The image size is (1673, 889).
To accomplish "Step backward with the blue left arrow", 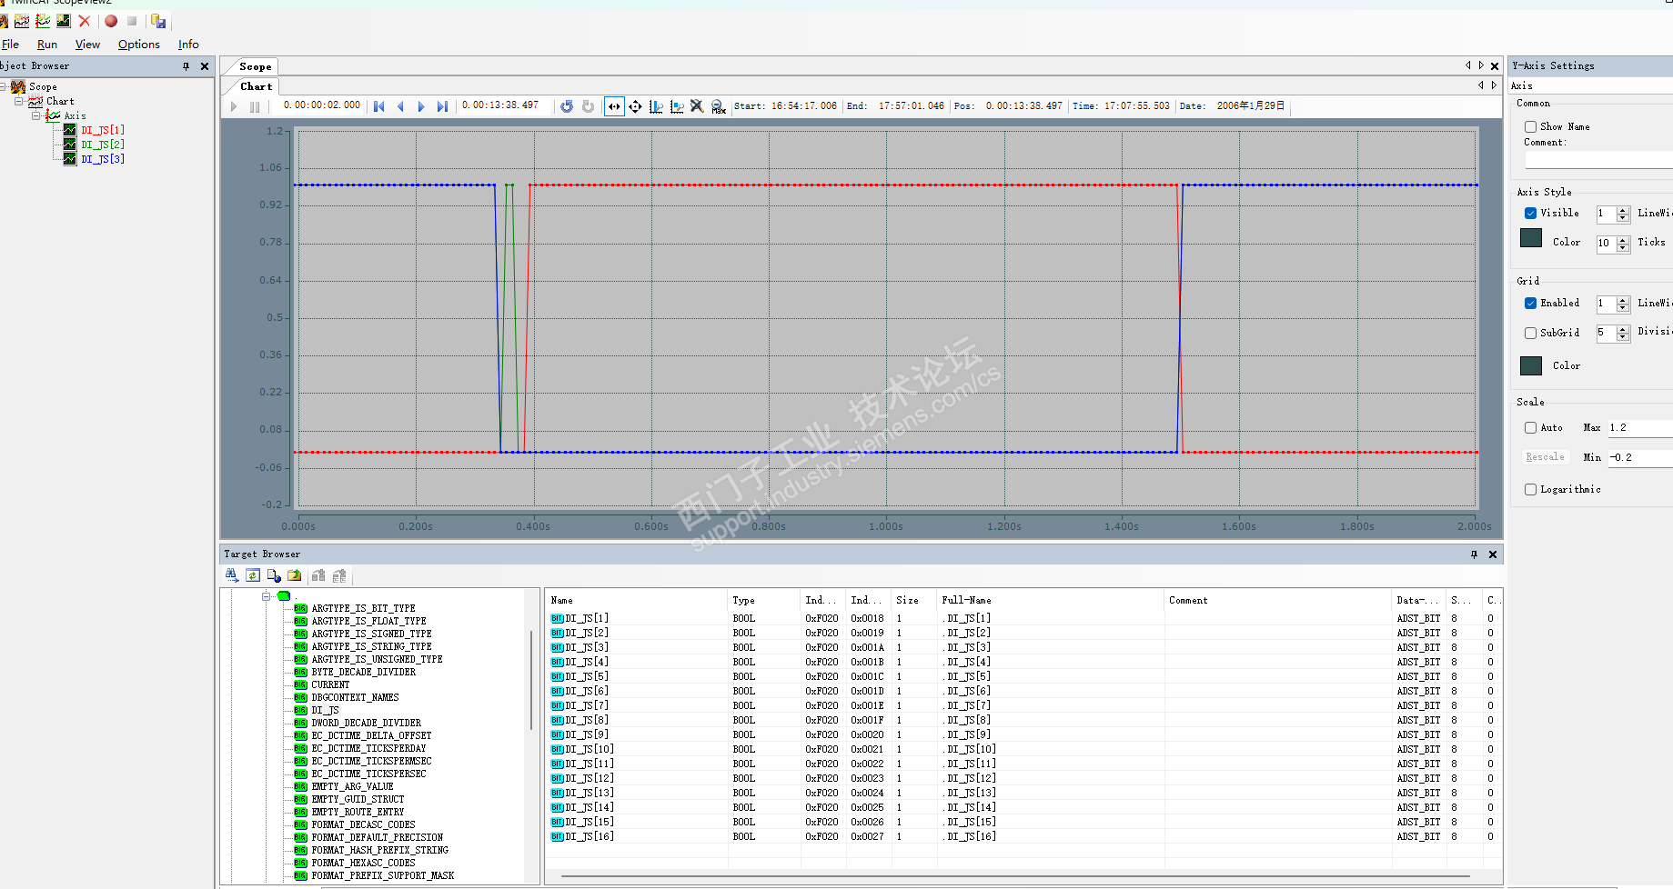I will pyautogui.click(x=400, y=106).
